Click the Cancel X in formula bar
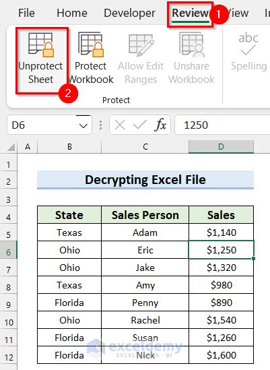Viewport: 270px width, 370px height. [x=120, y=125]
